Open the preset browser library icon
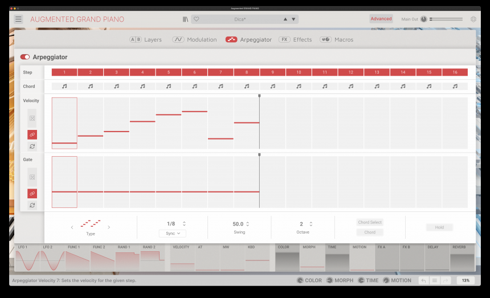The width and height of the screenshot is (490, 298). tap(185, 19)
